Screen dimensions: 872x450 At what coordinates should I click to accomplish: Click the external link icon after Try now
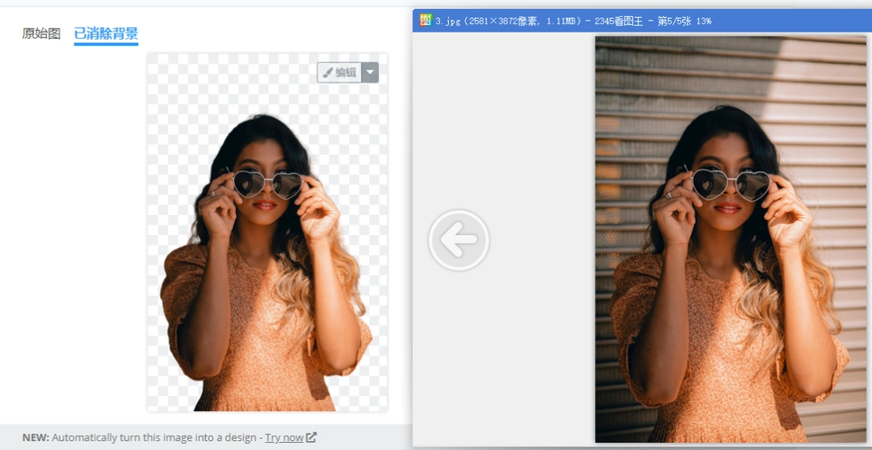311,437
